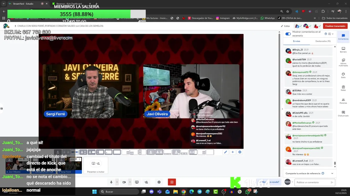The image size is (350, 196).
Task: Edit layout with the pencil icon
Action: pos(226,152)
